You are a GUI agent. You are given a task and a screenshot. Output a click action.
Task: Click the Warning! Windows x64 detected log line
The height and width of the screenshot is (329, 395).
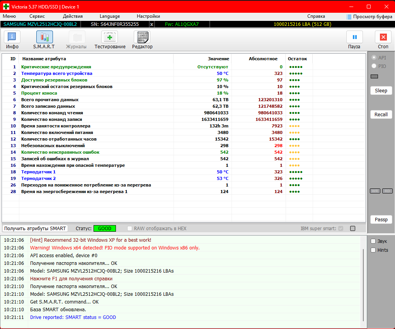pyautogui.click(x=115, y=248)
